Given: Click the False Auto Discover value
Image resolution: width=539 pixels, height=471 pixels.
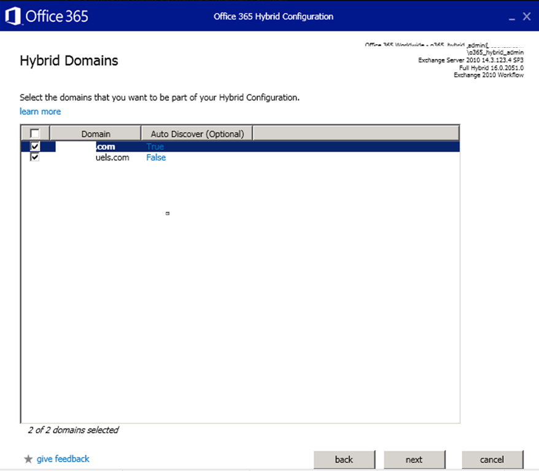Looking at the screenshot, I should pyautogui.click(x=156, y=158).
